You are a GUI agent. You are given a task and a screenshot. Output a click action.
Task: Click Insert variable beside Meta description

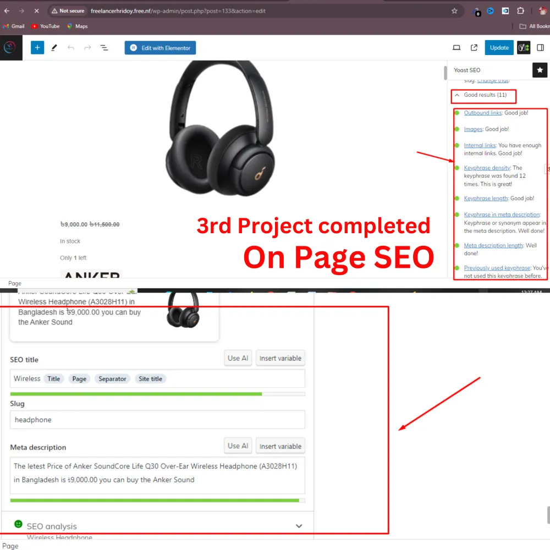[280, 446]
